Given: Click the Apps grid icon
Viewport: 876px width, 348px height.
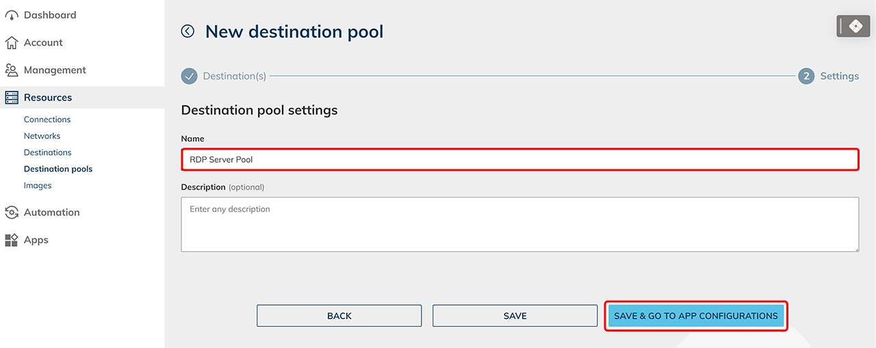Looking at the screenshot, I should 12,240.
